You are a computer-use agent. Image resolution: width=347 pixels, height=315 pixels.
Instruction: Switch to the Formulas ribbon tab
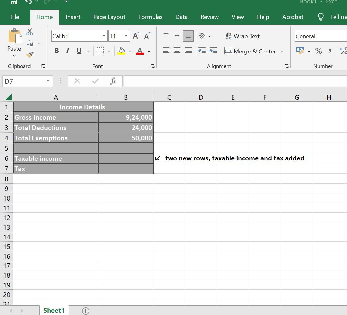coord(150,17)
